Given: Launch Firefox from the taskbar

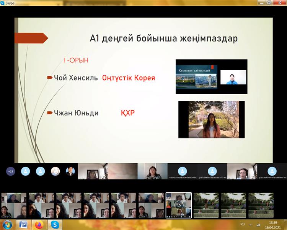Looking at the screenshot, I should click(x=39, y=224).
